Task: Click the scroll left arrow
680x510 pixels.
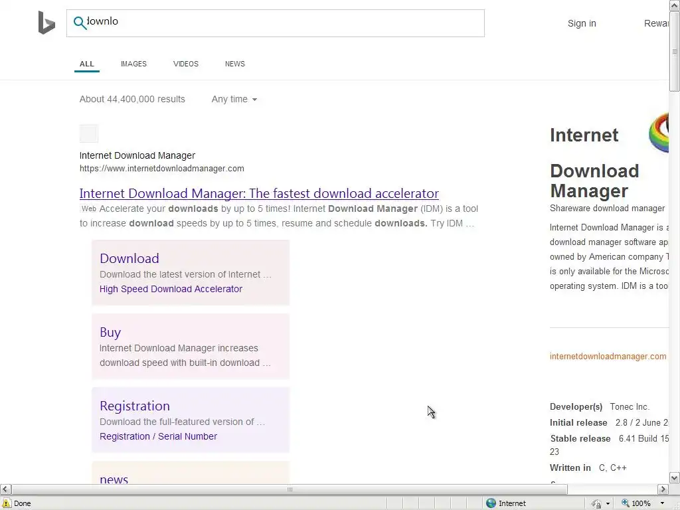Action: coord(5,489)
